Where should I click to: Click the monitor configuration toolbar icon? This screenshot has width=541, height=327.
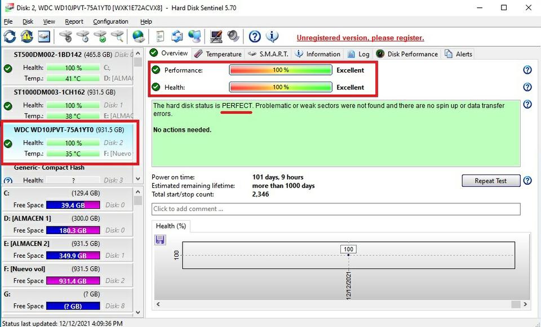tap(216, 37)
